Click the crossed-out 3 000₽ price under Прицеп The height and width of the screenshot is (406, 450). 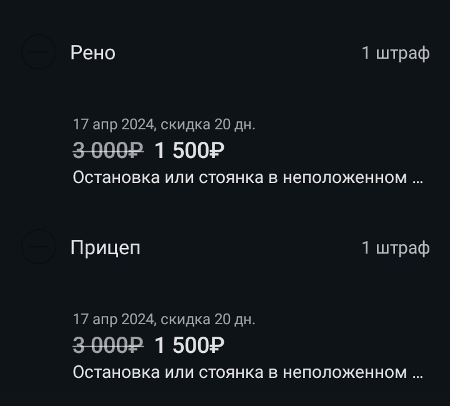[x=108, y=345]
